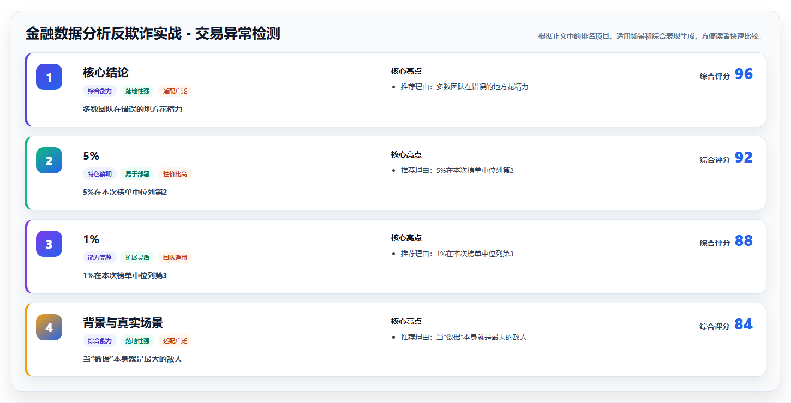Click 适配广泛 tag under 背景与真实场景
Image resolution: width=791 pixels, height=403 pixels.
pos(175,341)
